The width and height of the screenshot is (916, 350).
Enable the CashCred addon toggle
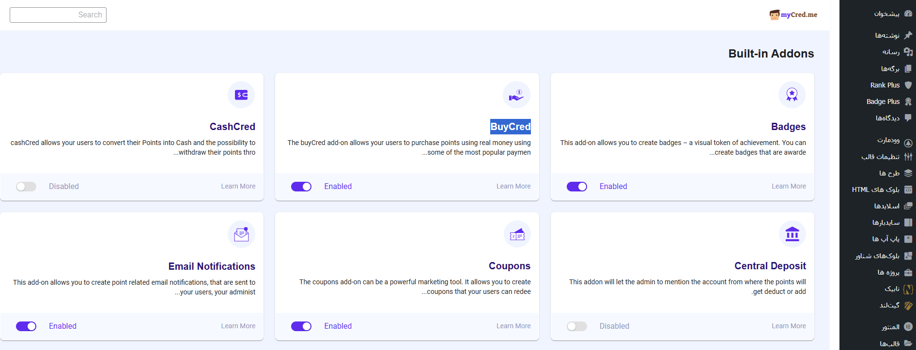pyautogui.click(x=26, y=187)
